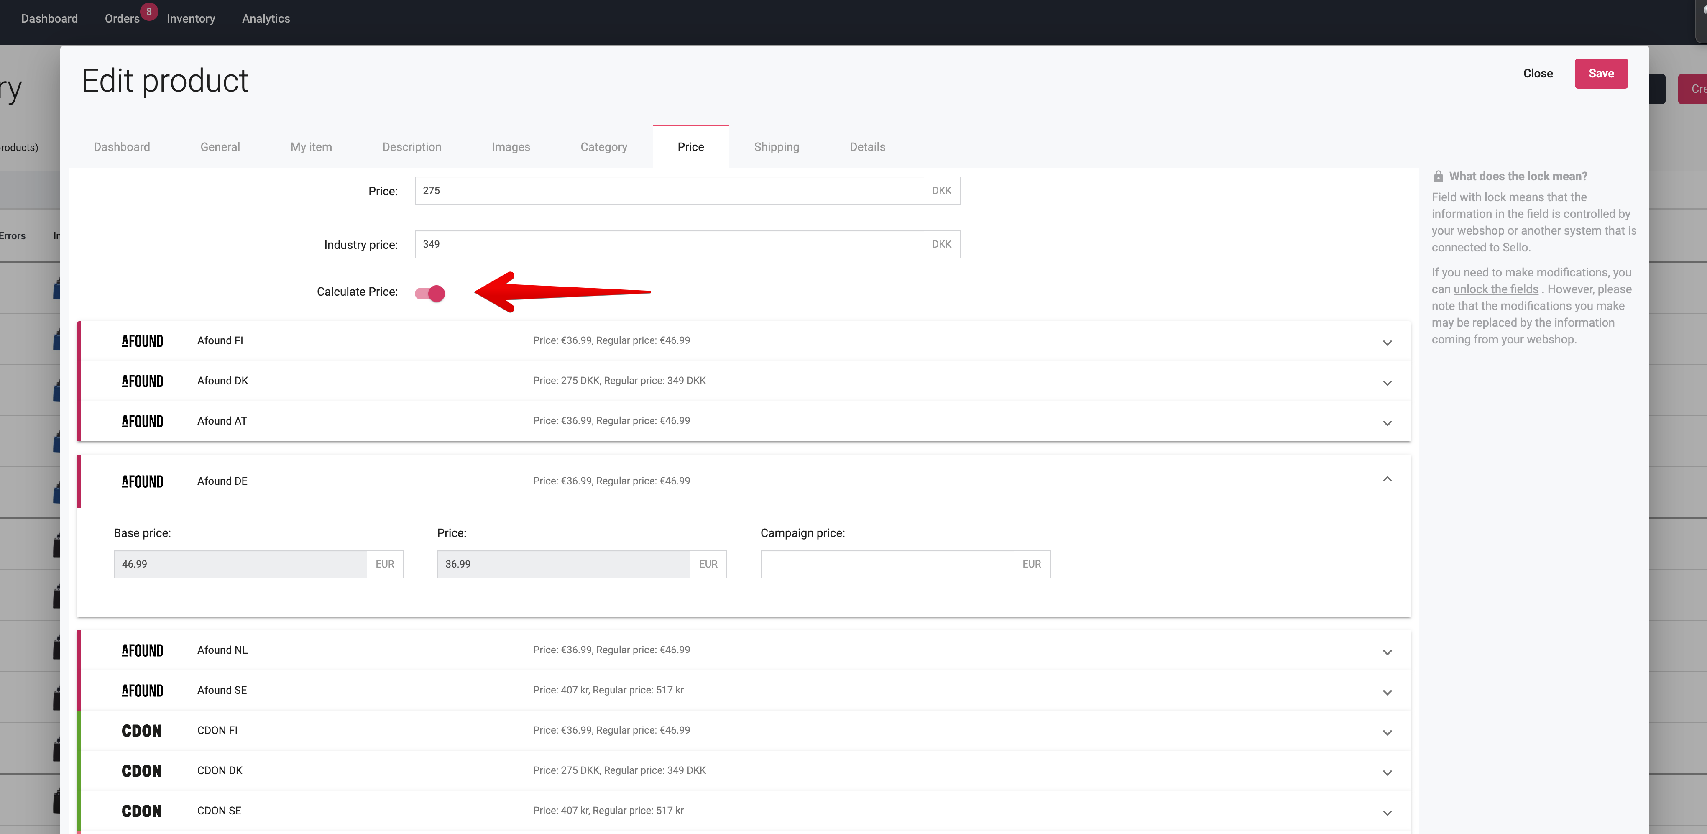Click the Edit product dialog title

coord(164,81)
